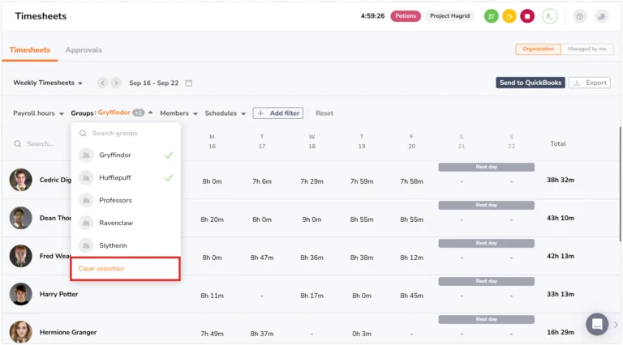This screenshot has height=345, width=623.
Task: Open Weekly Timesheets dropdown
Action: [x=48, y=83]
